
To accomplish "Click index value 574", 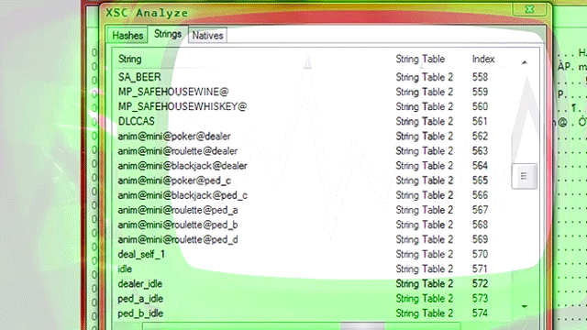I will click(480, 313).
